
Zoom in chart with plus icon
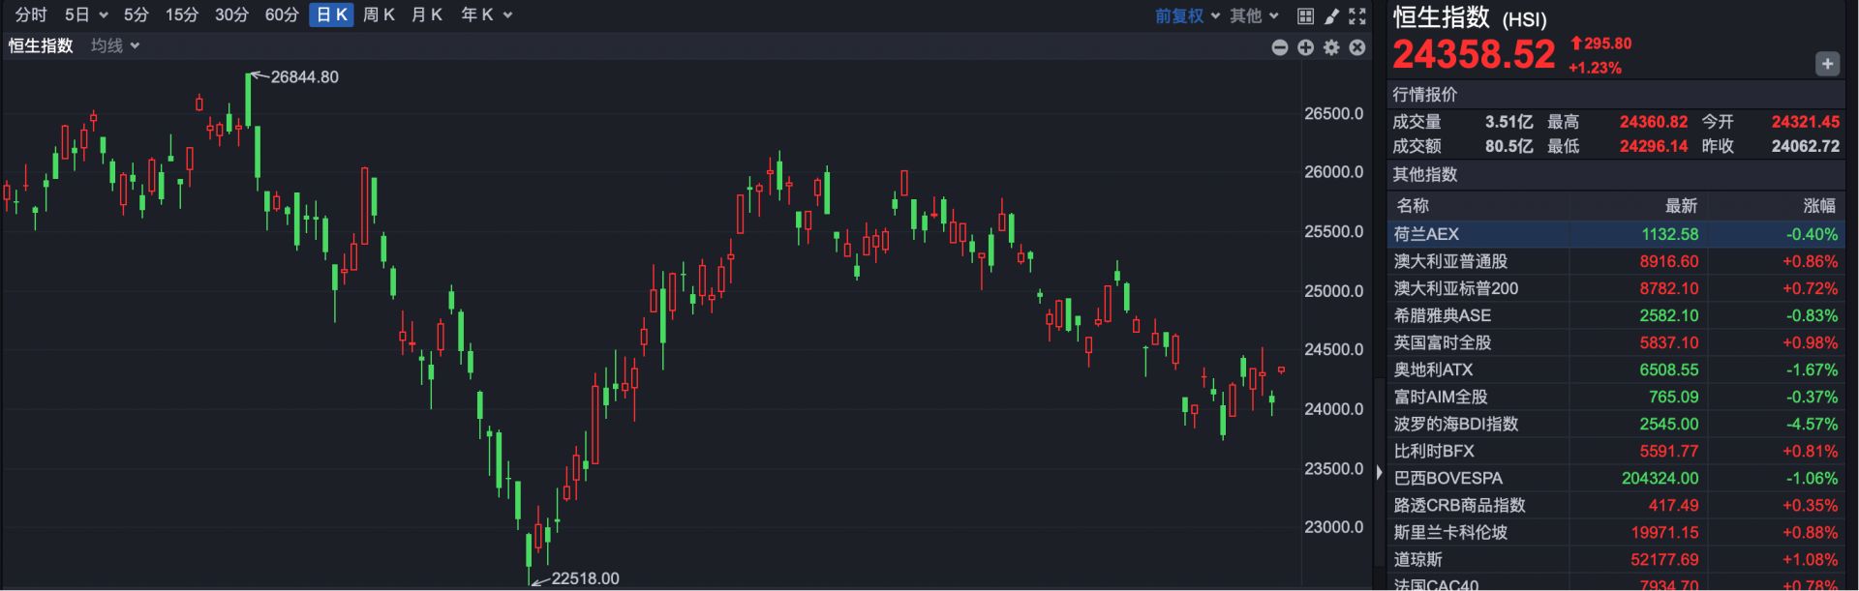[1306, 47]
